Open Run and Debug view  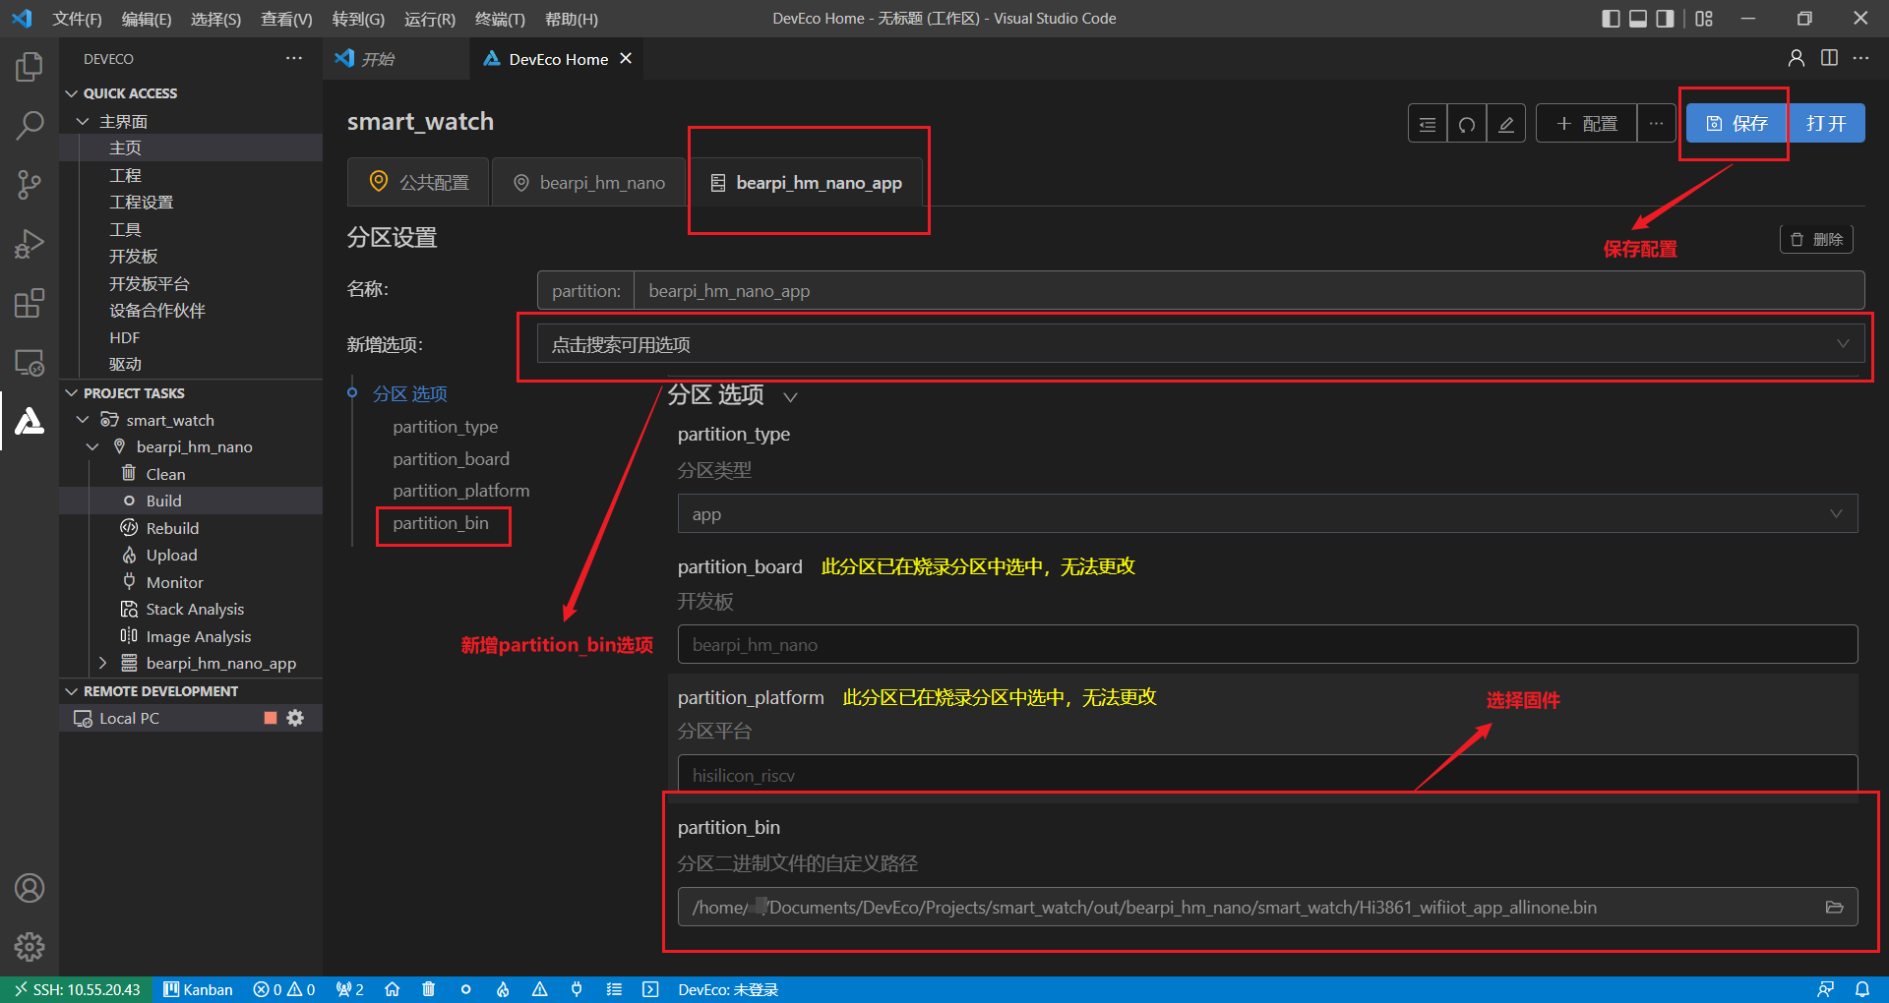tap(30, 243)
